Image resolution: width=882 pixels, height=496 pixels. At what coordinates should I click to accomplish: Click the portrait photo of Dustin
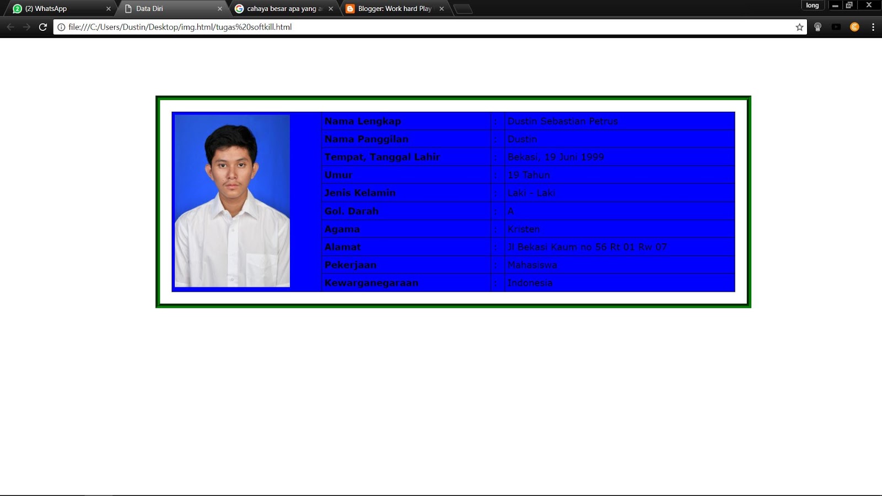pos(232,201)
